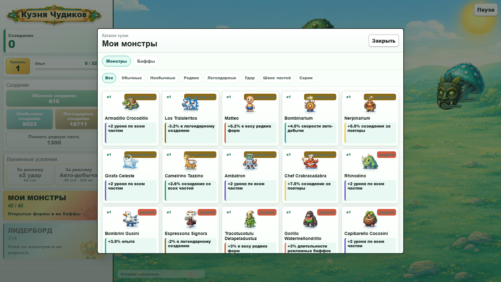Filter by Легендарные monsters
This screenshot has height=282, width=501.
222,78
